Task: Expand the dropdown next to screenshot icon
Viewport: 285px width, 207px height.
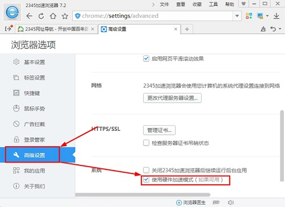Action: pos(267,16)
